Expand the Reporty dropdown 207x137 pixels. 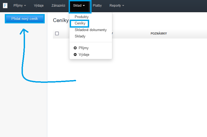tap(117, 6)
